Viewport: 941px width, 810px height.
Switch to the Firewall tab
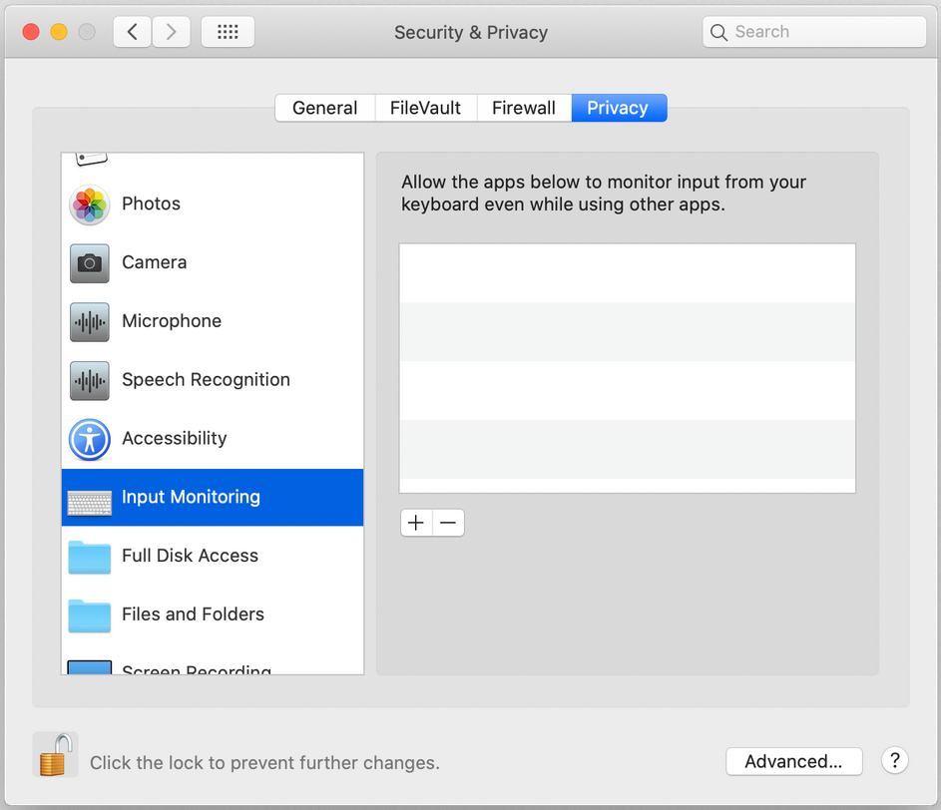click(524, 108)
